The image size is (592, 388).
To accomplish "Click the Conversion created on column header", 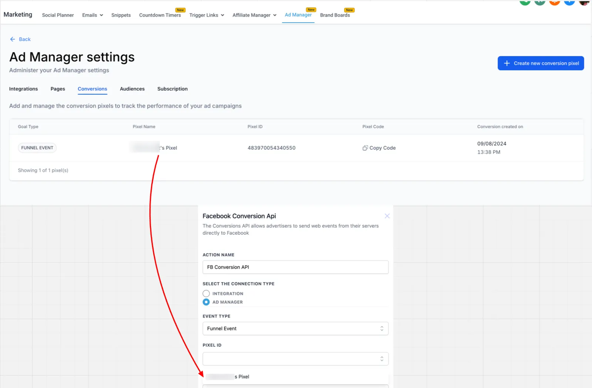I will (500, 127).
